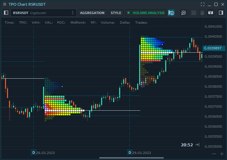Close the TPO Chart window

[x=223, y=4]
